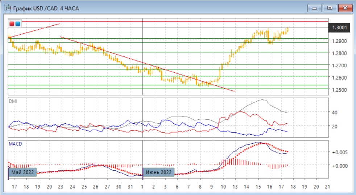
Task: Minimize the USD/CAD chart window
Action: tap(314, 8)
